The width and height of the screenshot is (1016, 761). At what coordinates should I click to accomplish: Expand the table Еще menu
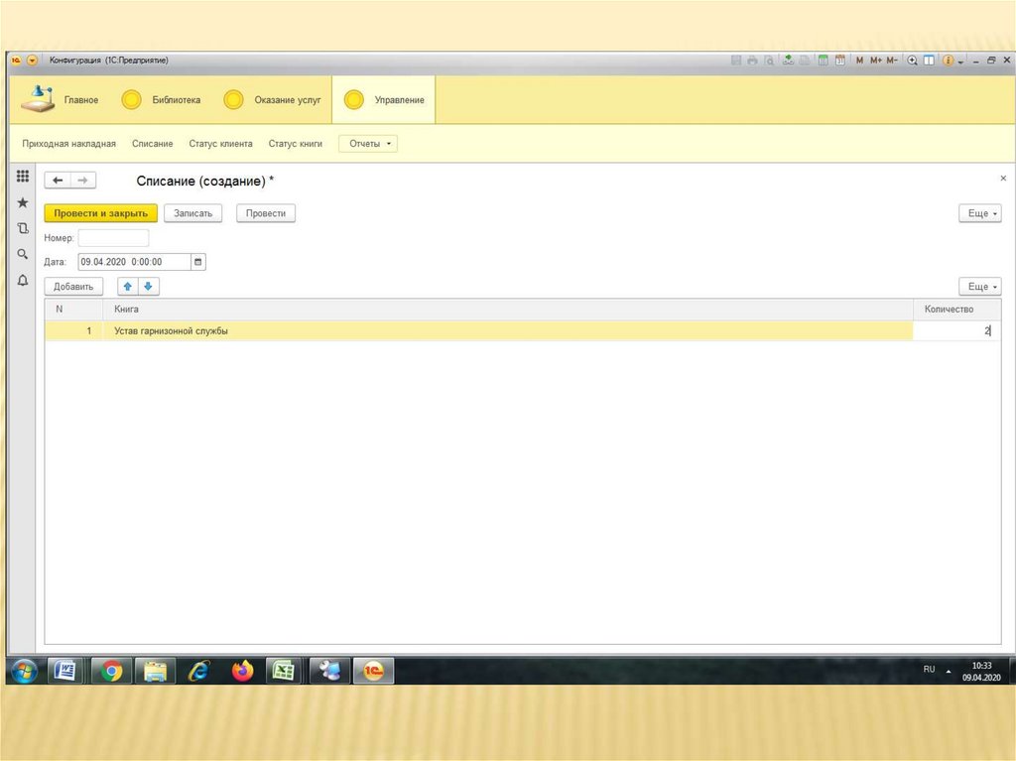[x=980, y=287]
